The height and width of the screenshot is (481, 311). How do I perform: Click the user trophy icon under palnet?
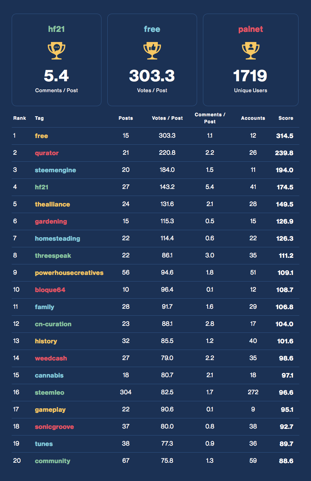(250, 51)
